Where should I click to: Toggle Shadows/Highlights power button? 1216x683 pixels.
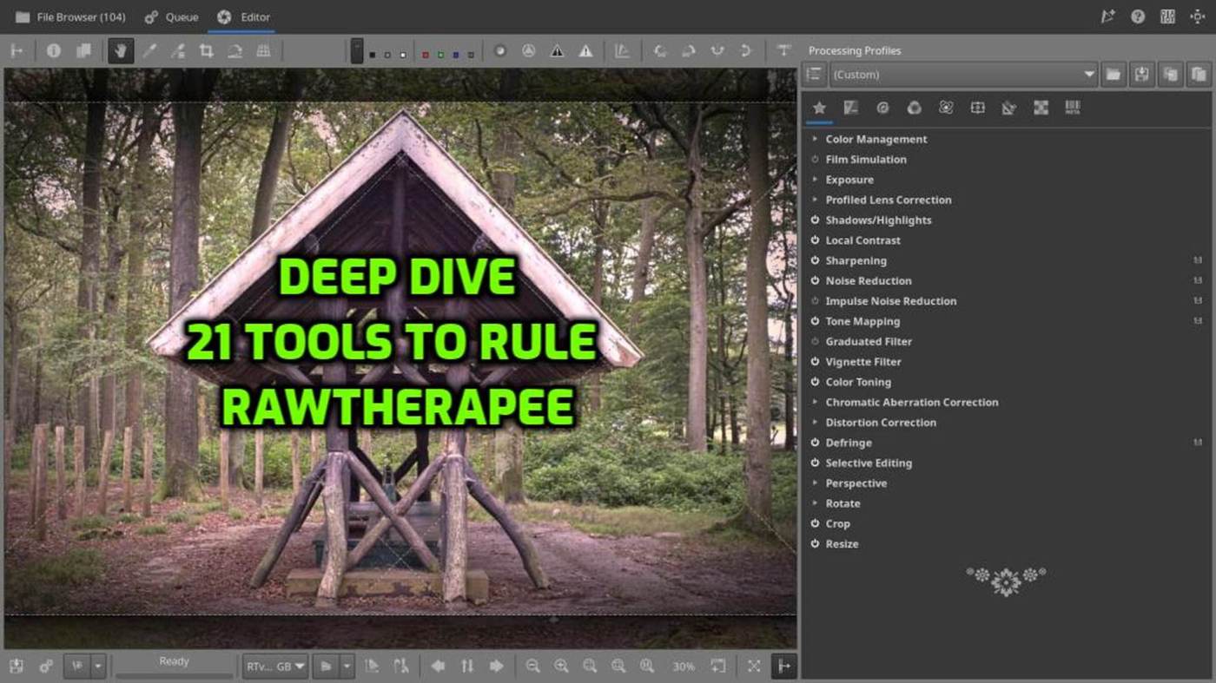(815, 220)
